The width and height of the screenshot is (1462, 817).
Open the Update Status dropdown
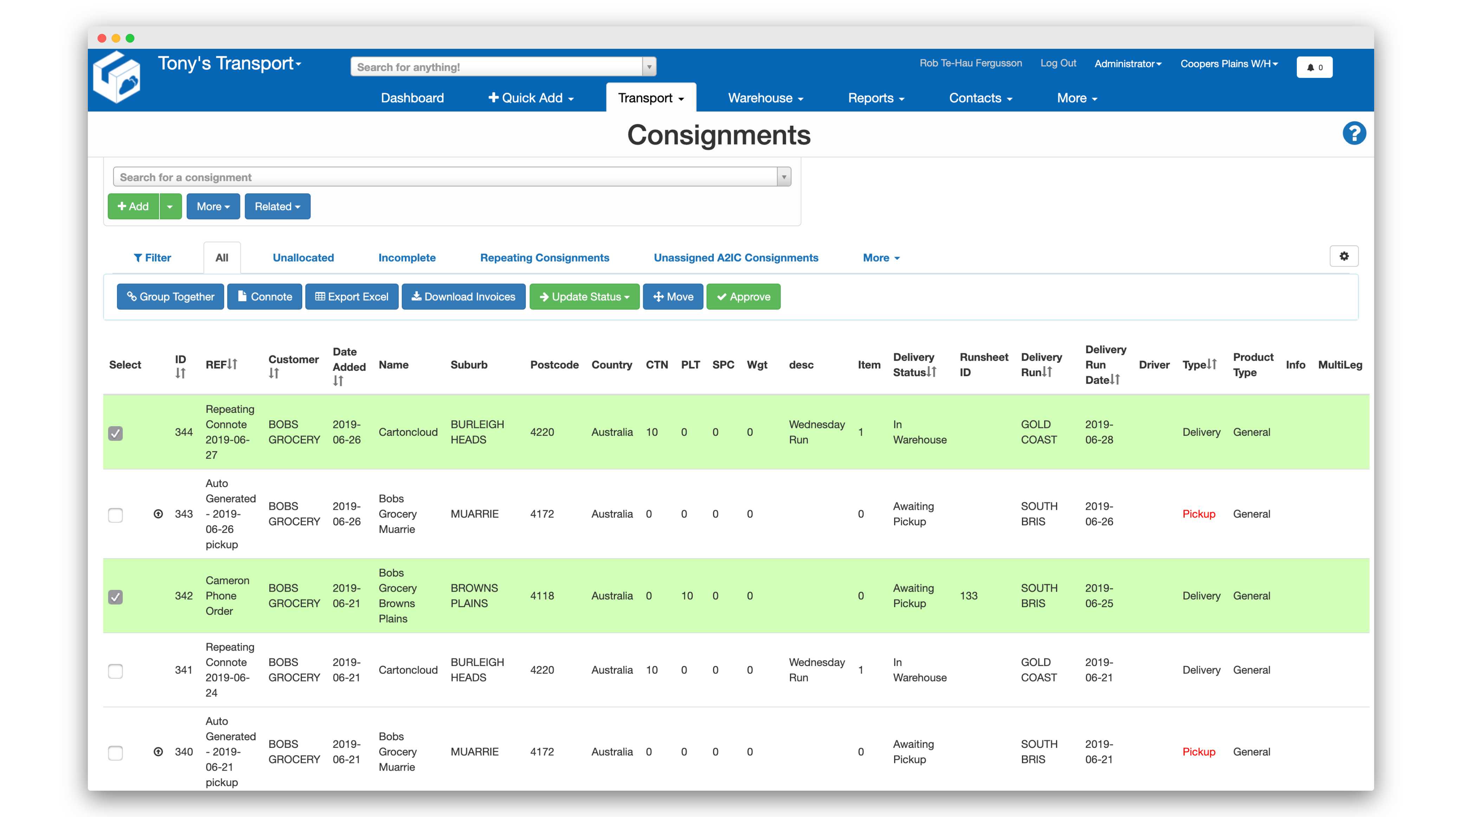pyautogui.click(x=584, y=297)
